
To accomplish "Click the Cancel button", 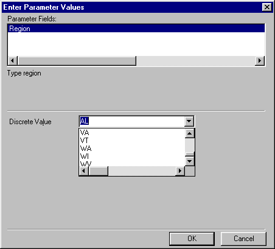I will click(x=243, y=239).
